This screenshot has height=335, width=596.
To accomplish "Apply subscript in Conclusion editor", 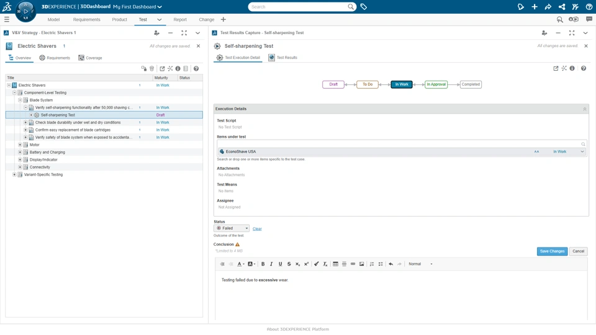I will click(x=297, y=264).
